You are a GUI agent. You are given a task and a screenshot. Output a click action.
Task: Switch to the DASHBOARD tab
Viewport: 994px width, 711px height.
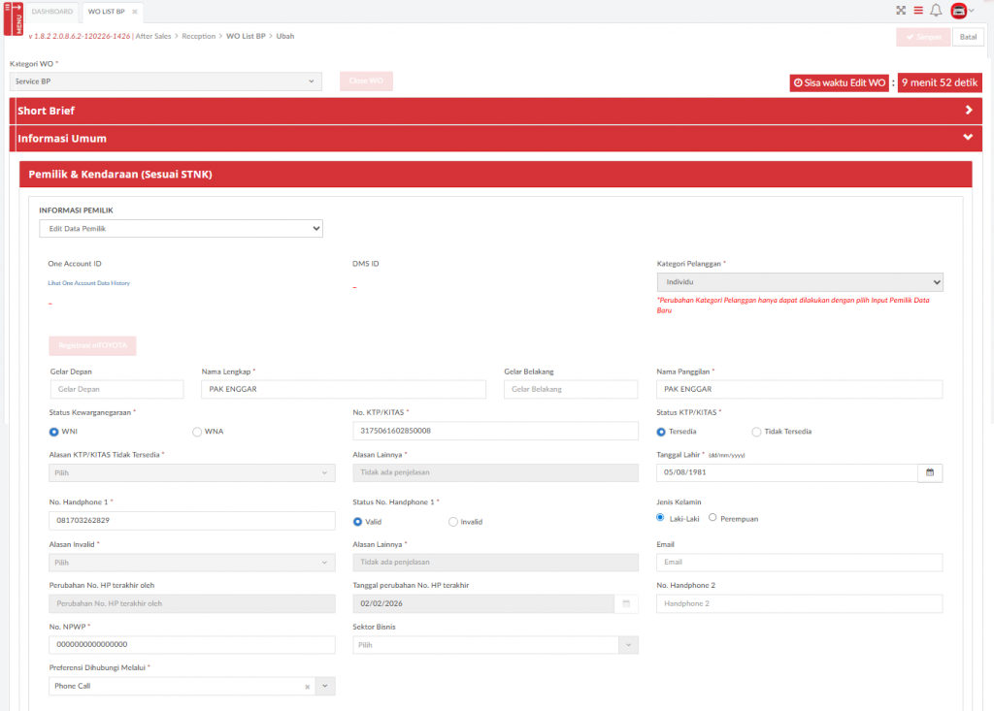coord(52,12)
